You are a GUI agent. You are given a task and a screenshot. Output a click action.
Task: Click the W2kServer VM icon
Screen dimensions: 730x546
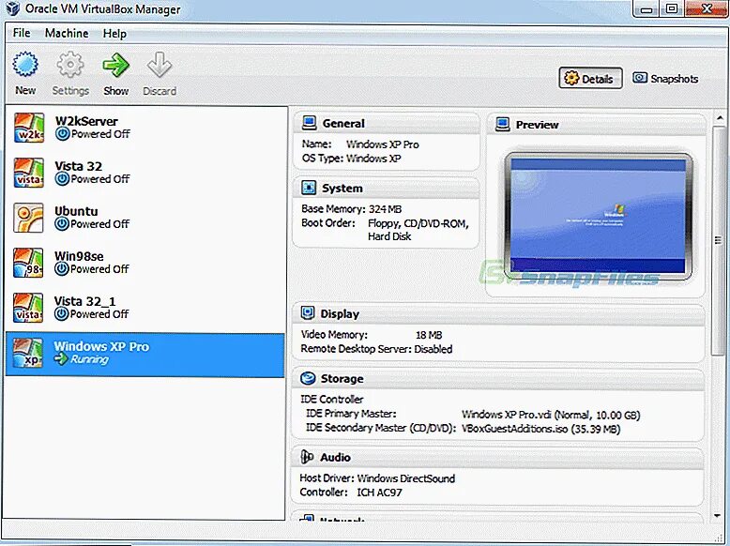click(x=28, y=128)
